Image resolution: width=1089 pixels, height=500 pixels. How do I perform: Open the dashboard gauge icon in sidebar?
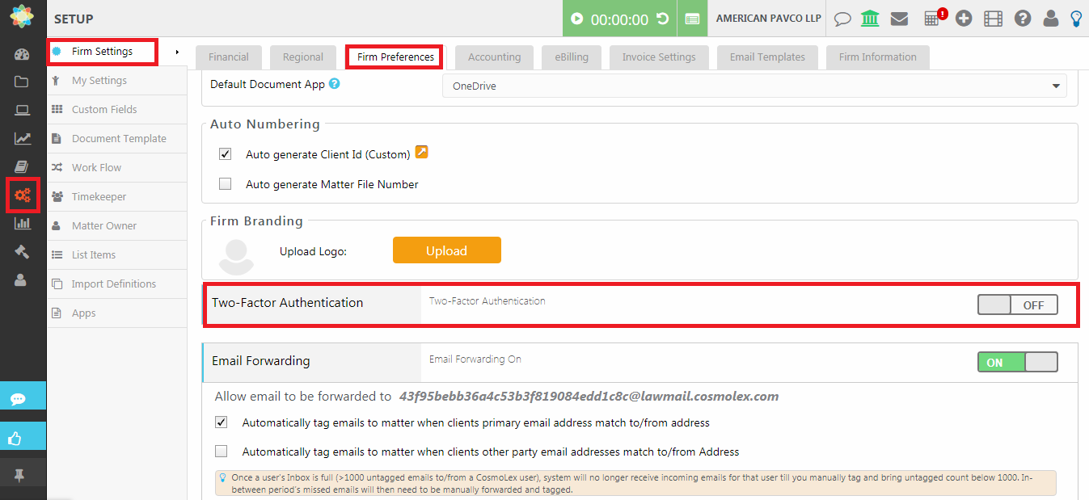click(x=22, y=55)
